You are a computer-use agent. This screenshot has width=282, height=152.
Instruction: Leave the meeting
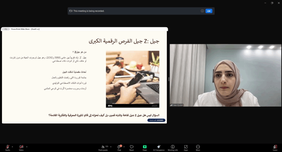[x=275, y=148]
